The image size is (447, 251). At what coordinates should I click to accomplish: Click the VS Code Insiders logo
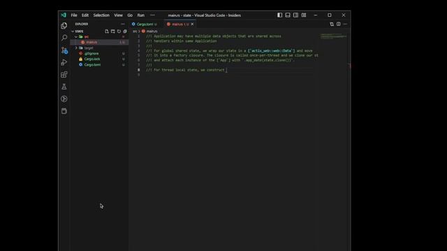point(64,15)
